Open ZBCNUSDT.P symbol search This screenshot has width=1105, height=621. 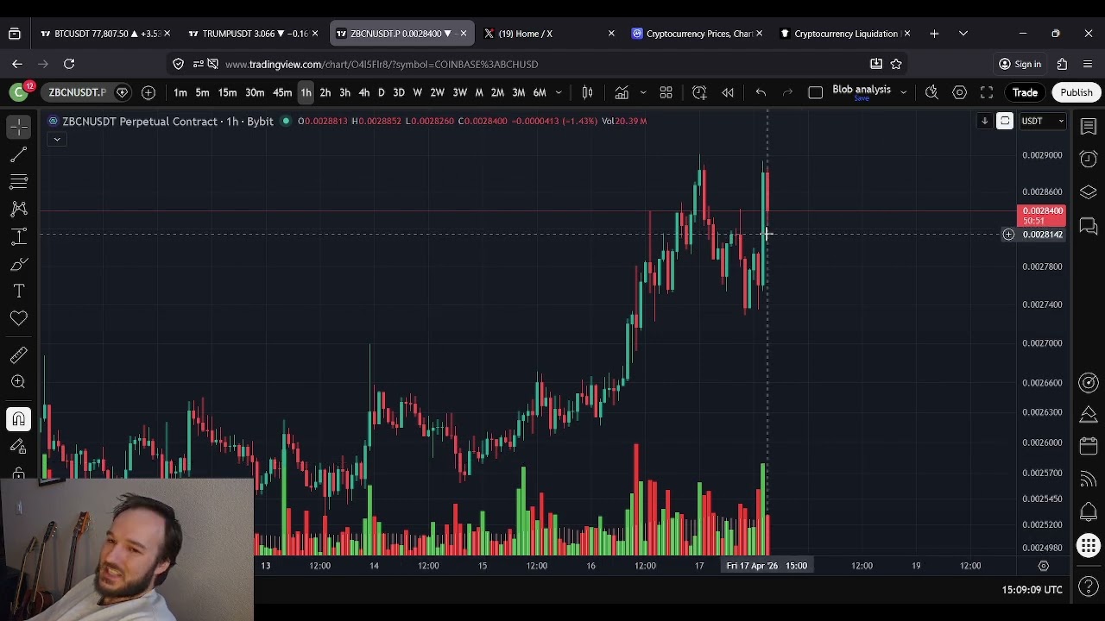click(78, 92)
